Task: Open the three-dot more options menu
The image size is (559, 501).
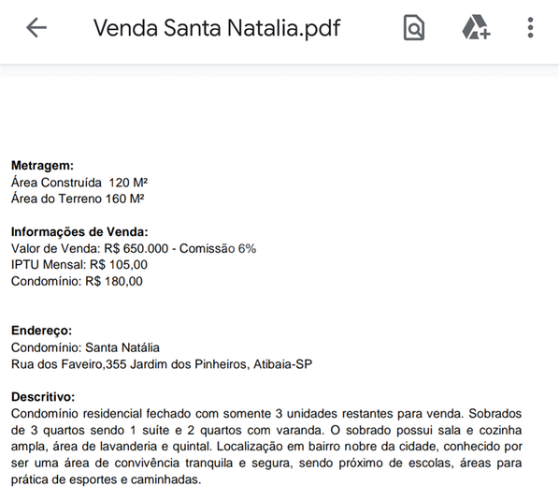Action: coord(530,27)
